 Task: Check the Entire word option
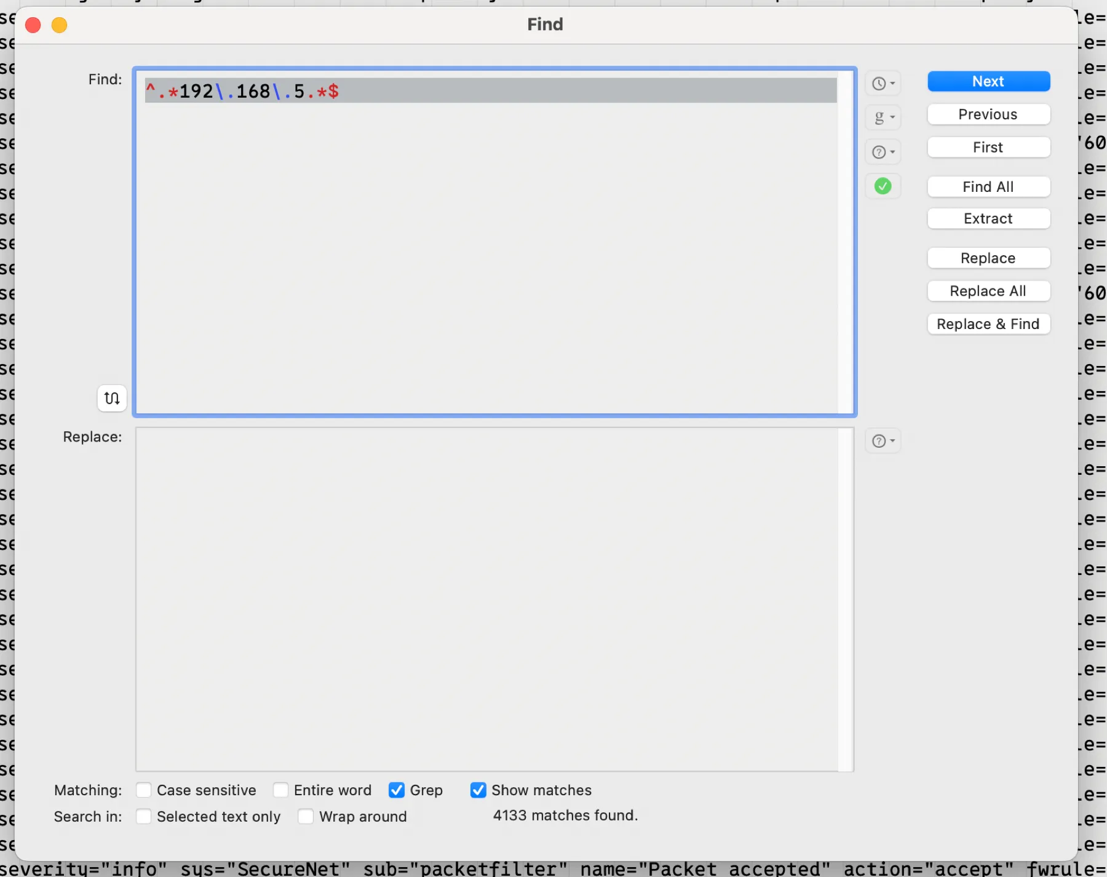pos(280,790)
